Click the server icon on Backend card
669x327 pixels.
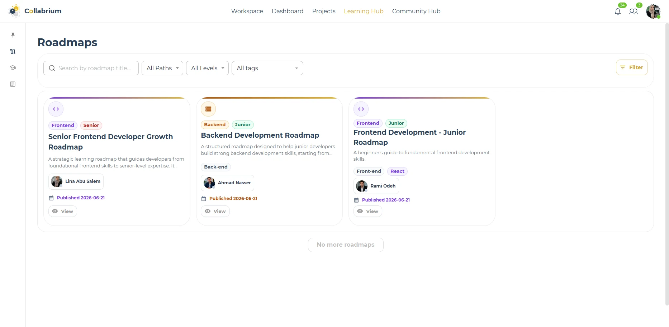pos(208,109)
